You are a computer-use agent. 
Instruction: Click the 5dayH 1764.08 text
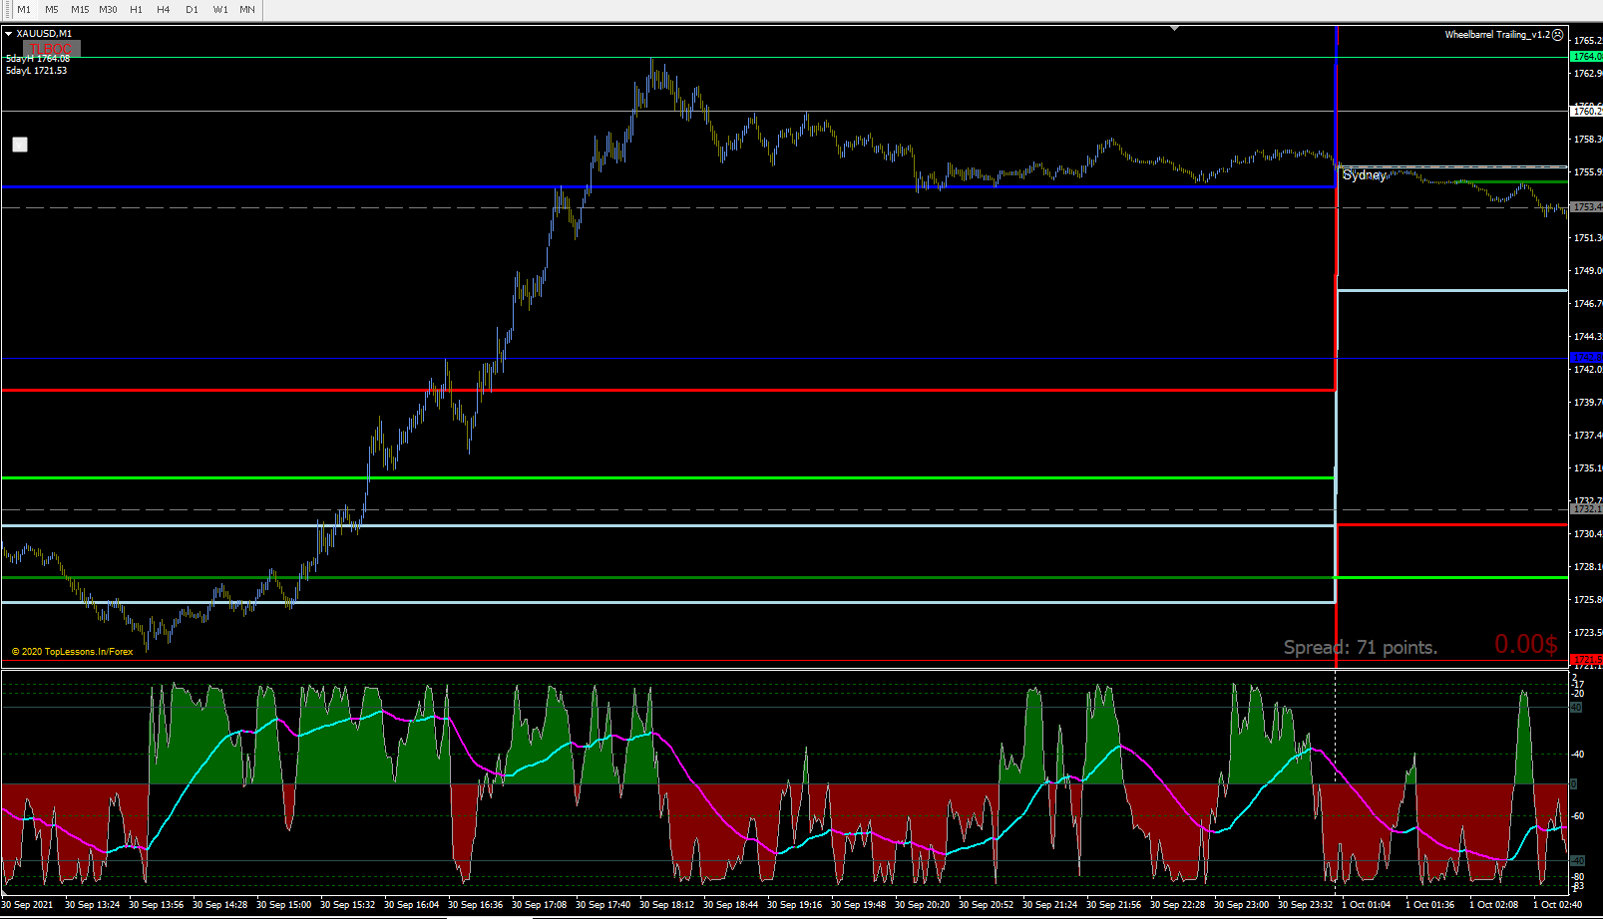(38, 59)
